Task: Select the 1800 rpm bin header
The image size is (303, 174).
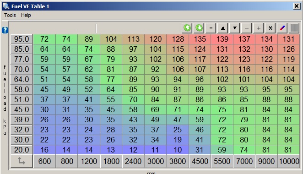Action: pos(111,161)
